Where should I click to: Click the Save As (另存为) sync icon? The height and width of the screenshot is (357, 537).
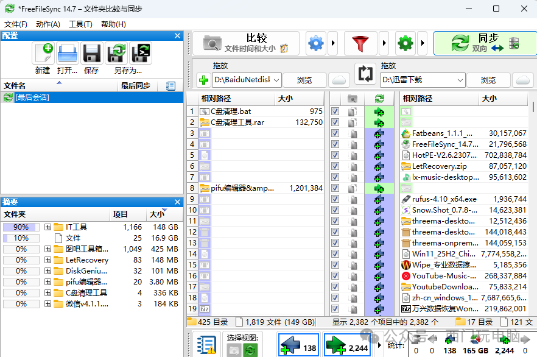116,53
